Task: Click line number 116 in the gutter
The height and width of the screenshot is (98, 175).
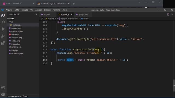Action: [x=45, y=50]
